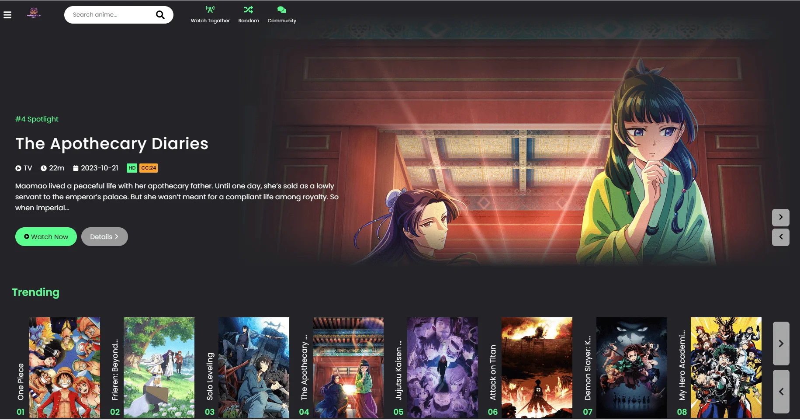Click the 2023-10-21 release date

[95, 168]
